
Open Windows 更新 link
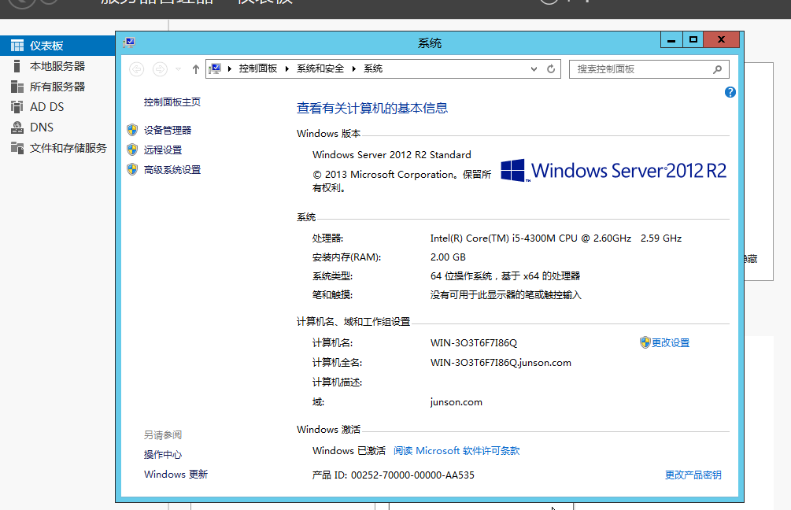pyautogui.click(x=176, y=474)
